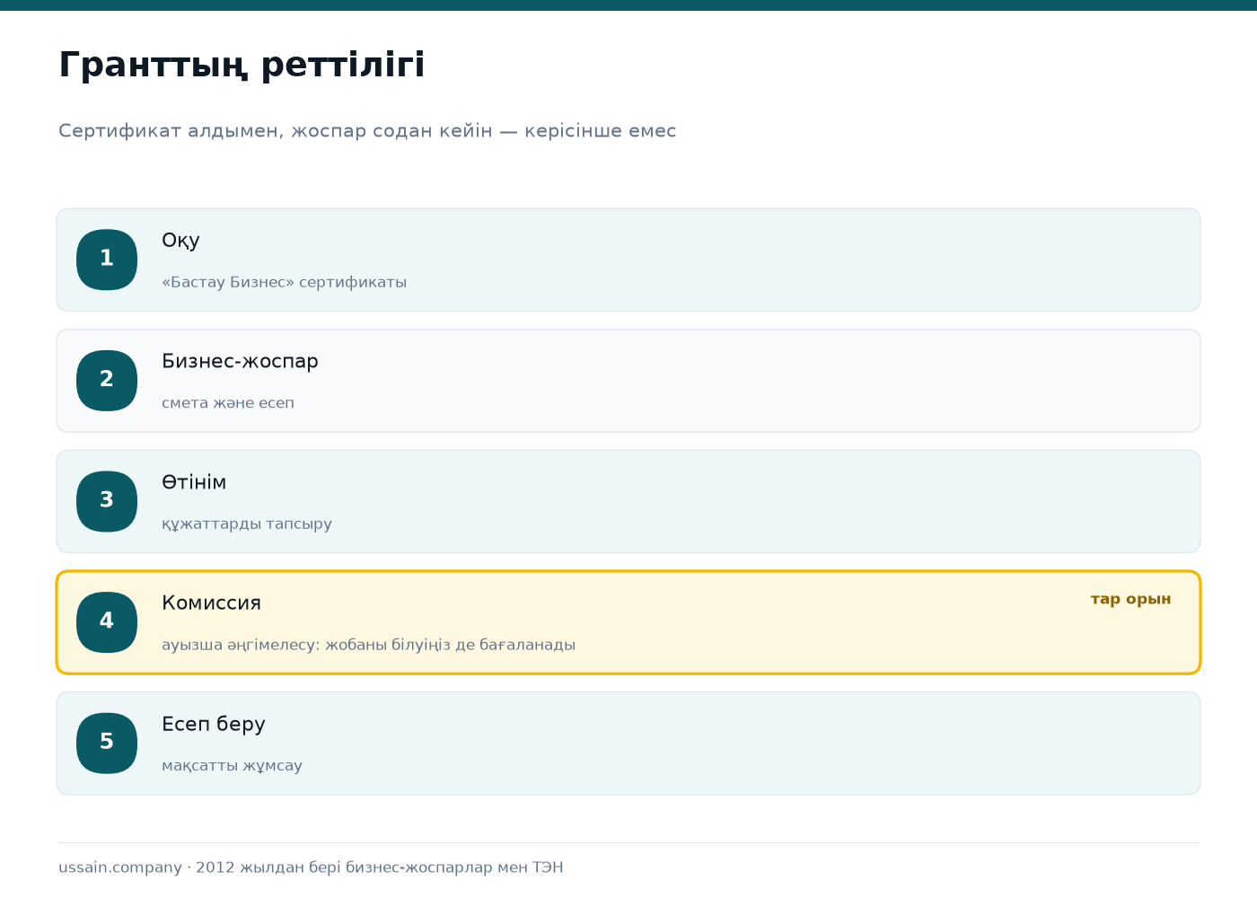Select the "Есеп беру" step title
Image resolution: width=1257 pixels, height=898 pixels.
[x=214, y=724]
